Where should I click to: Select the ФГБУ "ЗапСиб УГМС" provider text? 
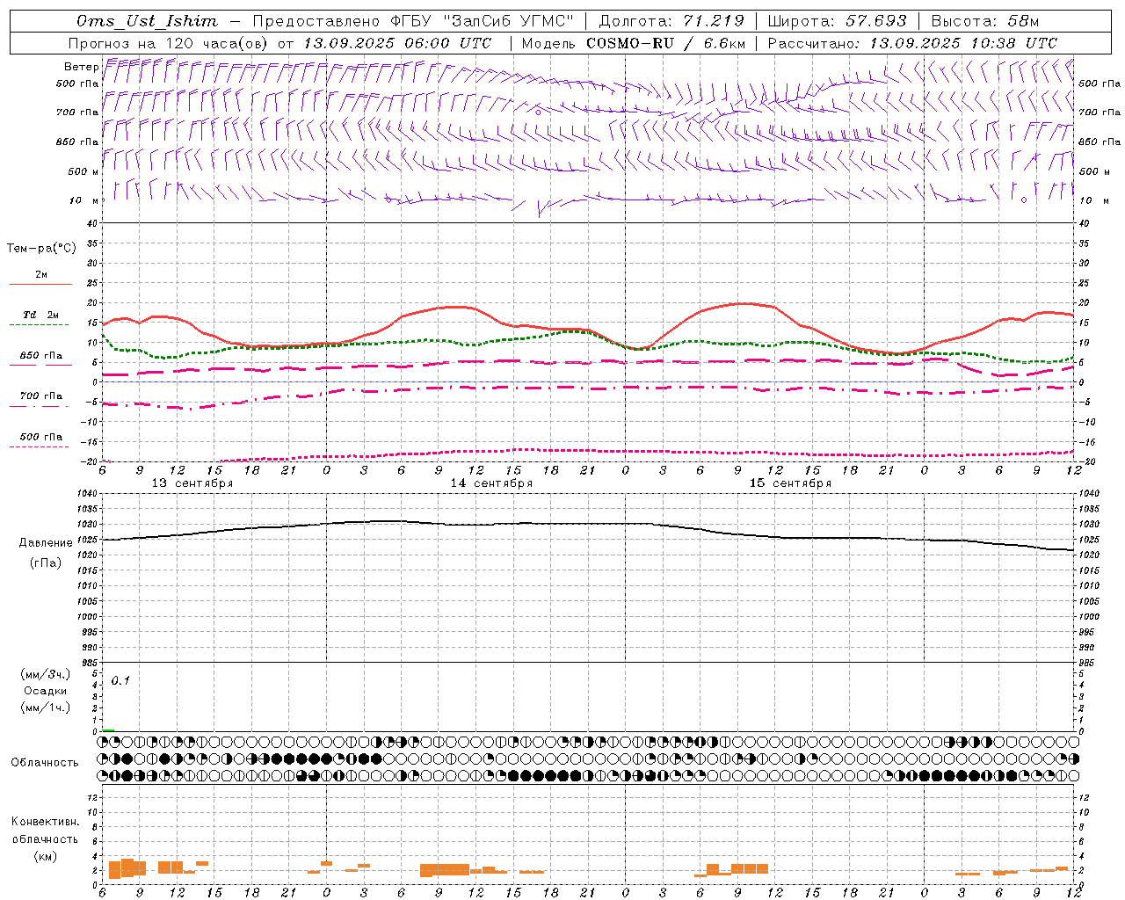pyautogui.click(x=481, y=21)
